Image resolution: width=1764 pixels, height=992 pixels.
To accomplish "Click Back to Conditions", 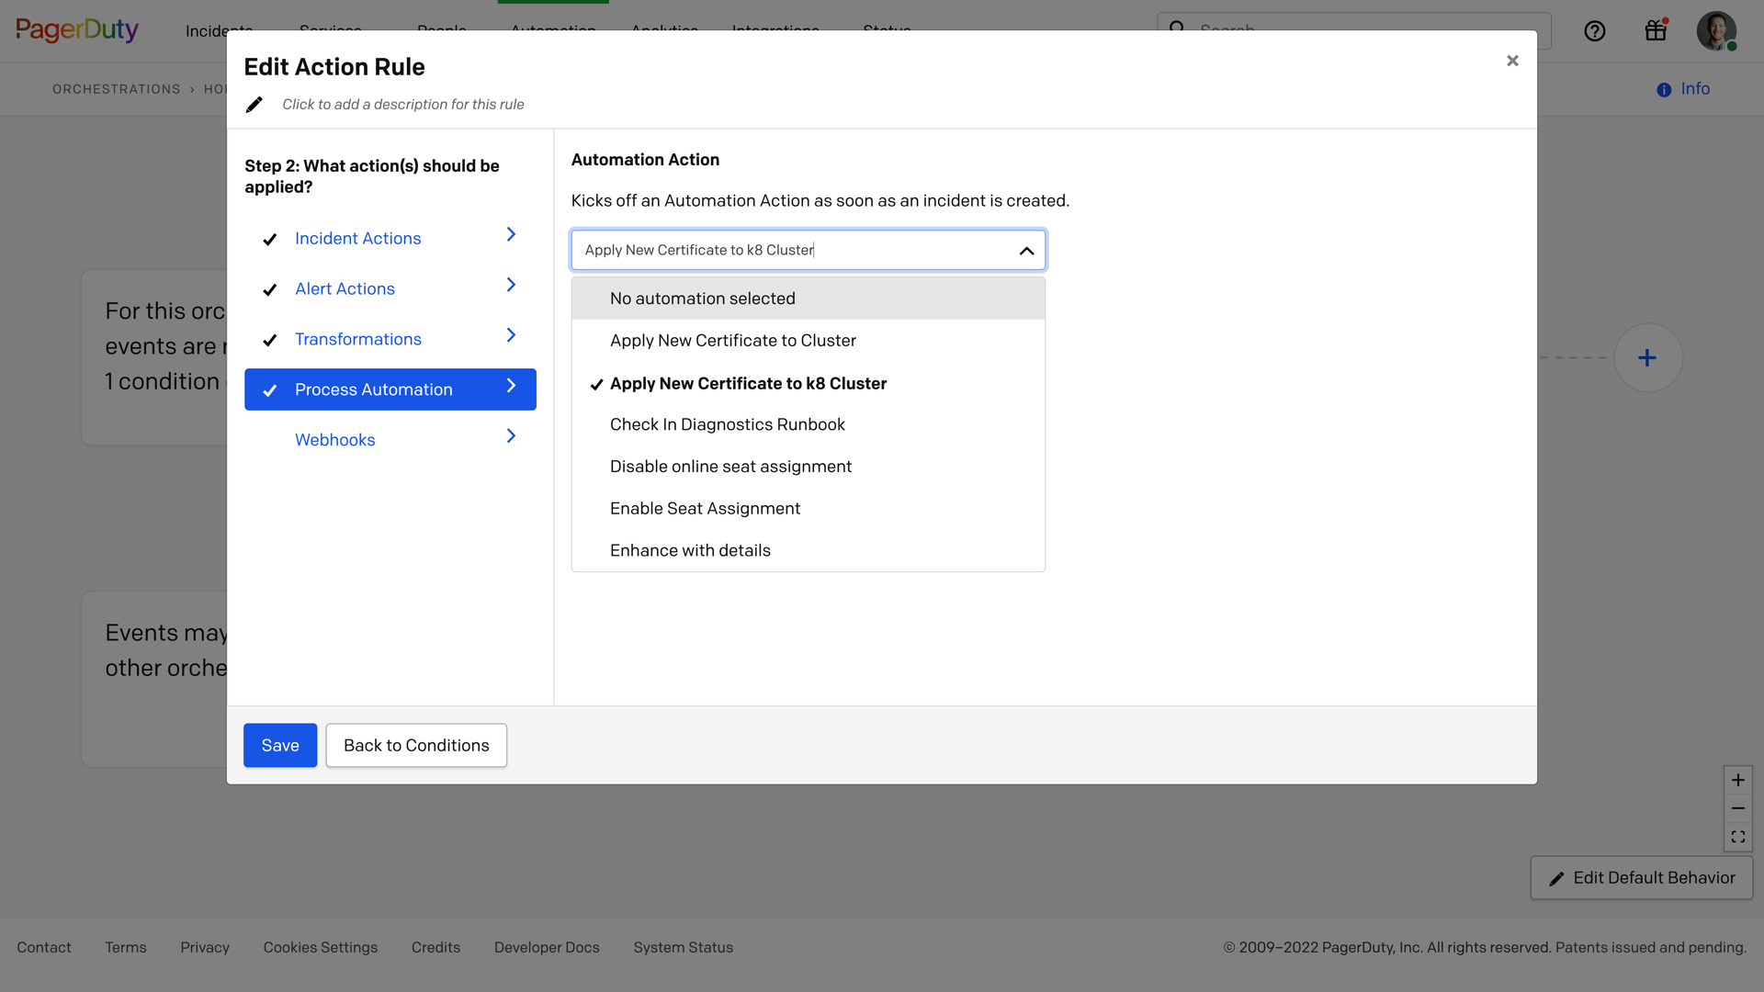I will pos(415,745).
